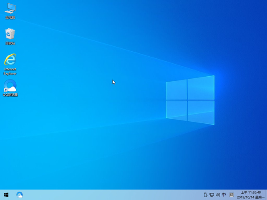The width and height of the screenshot is (267, 200).
Task: Click the QQ浏览器 label text on the desktop
Action: 10,95
